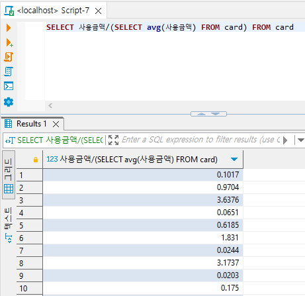This screenshot has height=296, width=305.
Task: Execute SQL statement with orange play icon
Action: pyautogui.click(x=9, y=28)
